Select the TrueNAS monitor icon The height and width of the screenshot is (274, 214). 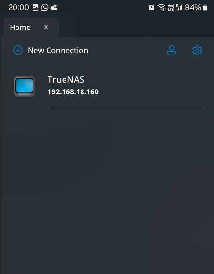click(x=24, y=87)
